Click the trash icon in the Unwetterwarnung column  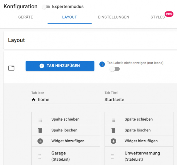tap(114, 131)
